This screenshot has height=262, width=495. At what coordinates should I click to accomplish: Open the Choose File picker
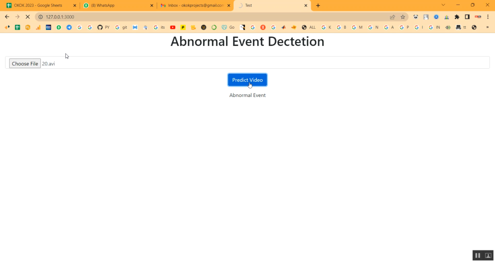(25, 63)
